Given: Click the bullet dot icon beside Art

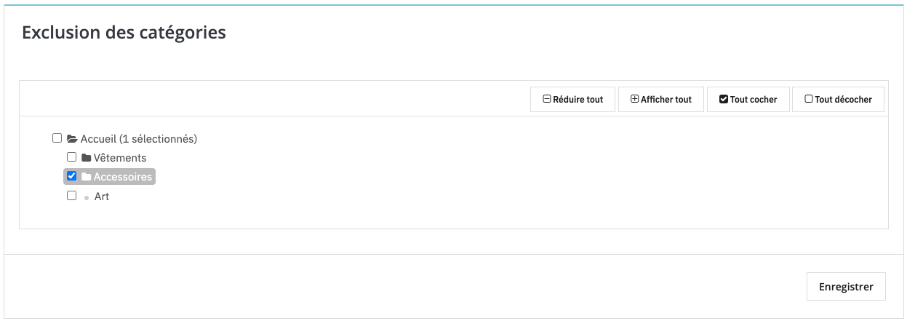Looking at the screenshot, I should [87, 197].
